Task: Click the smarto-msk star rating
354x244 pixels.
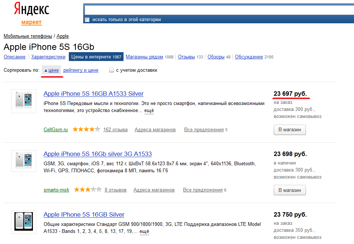Action: (88, 190)
